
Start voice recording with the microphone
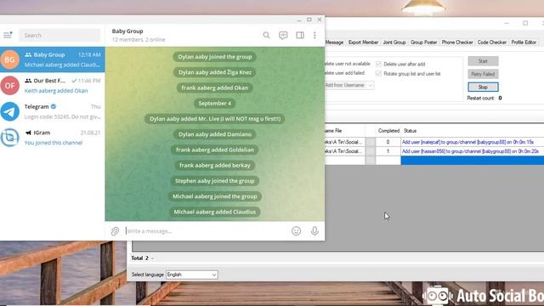click(x=314, y=231)
